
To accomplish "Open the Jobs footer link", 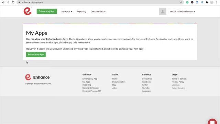I will pyautogui.click(x=114, y=88).
